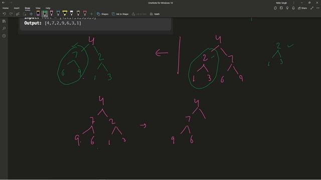
Task: Click the lightbulb Tell Me icon
Action: (287, 8)
